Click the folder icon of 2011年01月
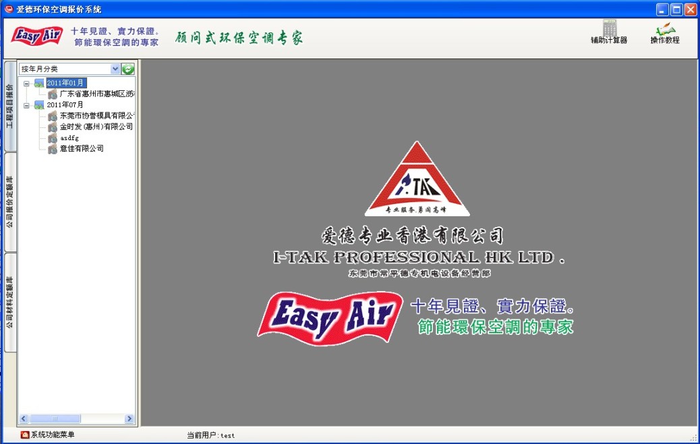Viewport: 700px width, 444px height. (x=39, y=83)
